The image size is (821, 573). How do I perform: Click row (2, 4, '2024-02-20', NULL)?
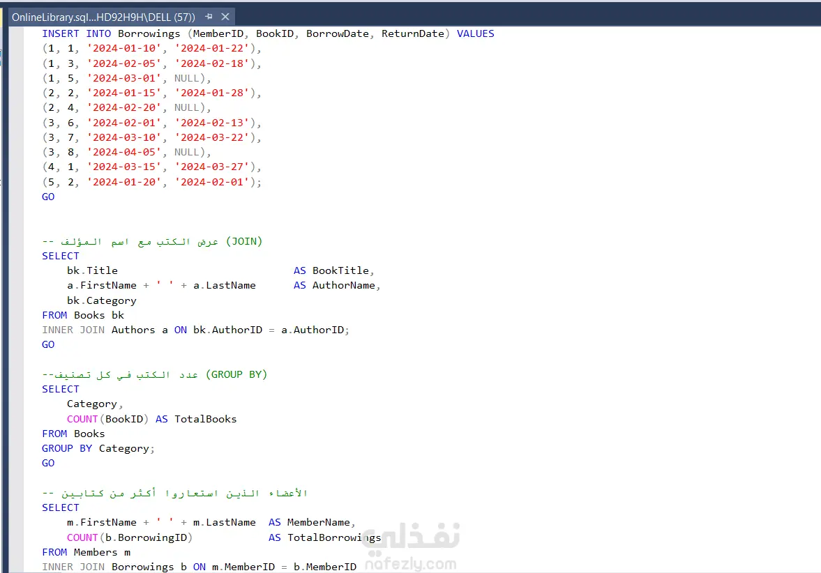click(126, 107)
